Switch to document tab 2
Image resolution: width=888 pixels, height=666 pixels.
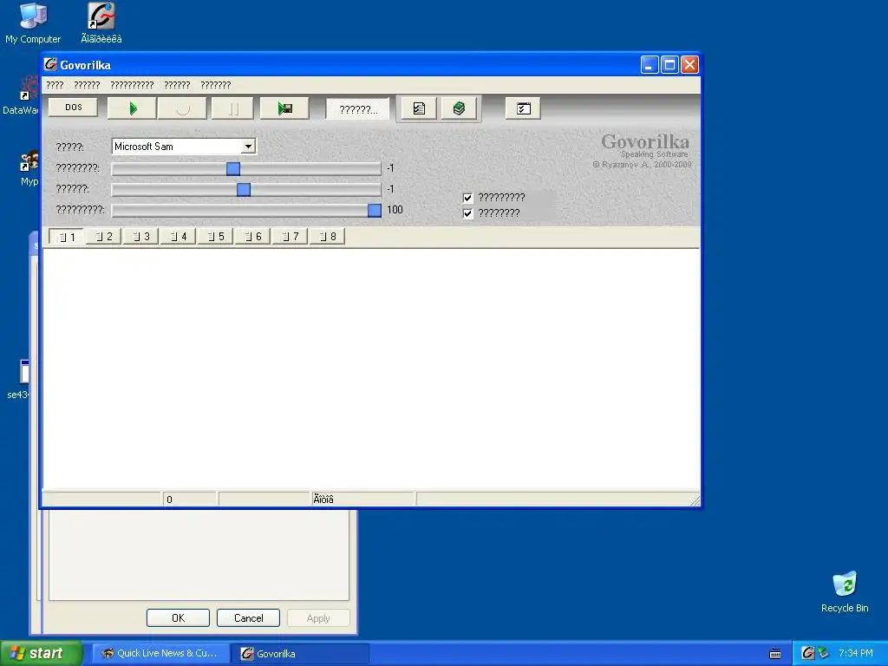coord(104,237)
